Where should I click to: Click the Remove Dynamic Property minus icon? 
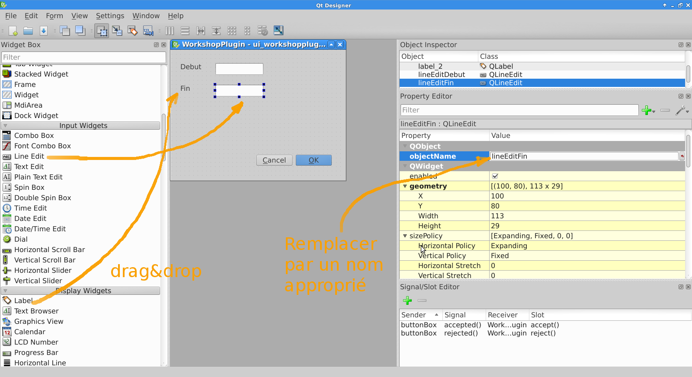(665, 110)
